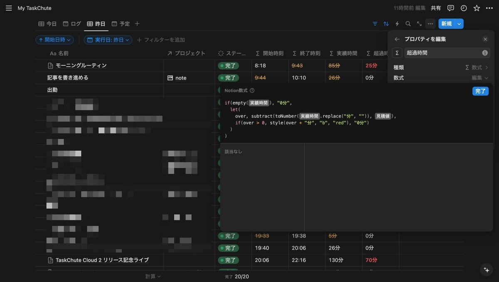Open the page comments icon

pos(451,8)
